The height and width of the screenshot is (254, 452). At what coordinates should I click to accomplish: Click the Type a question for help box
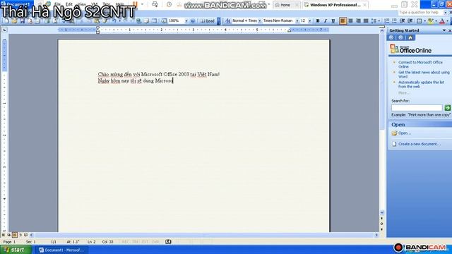tap(421, 13)
